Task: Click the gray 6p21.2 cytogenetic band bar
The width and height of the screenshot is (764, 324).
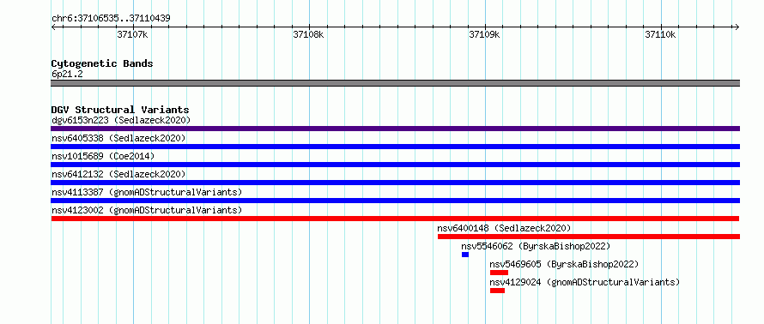Action: [x=395, y=83]
